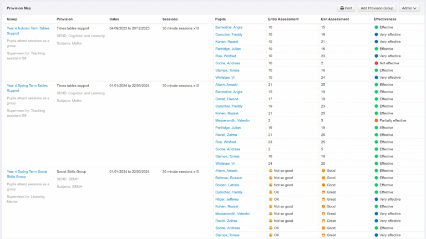Click Stamps, Tomas's Great exit face emoji
The width and height of the screenshot is (426, 239).
click(x=323, y=235)
